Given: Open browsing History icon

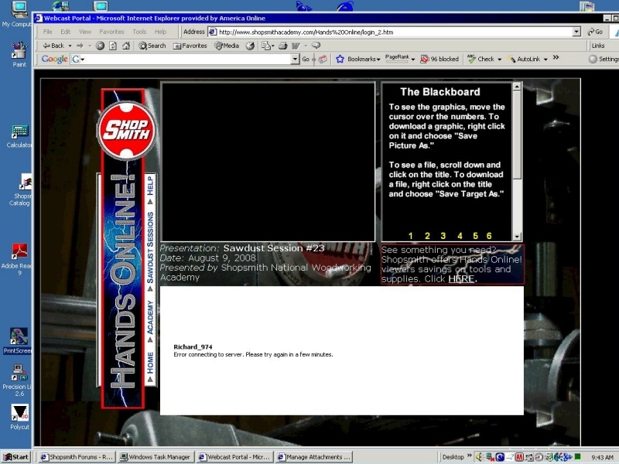Looking at the screenshot, I should point(250,46).
